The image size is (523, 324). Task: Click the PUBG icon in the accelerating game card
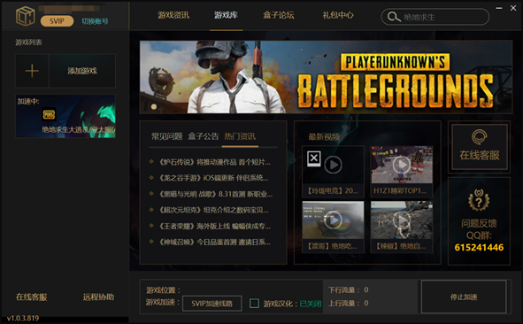(49, 115)
